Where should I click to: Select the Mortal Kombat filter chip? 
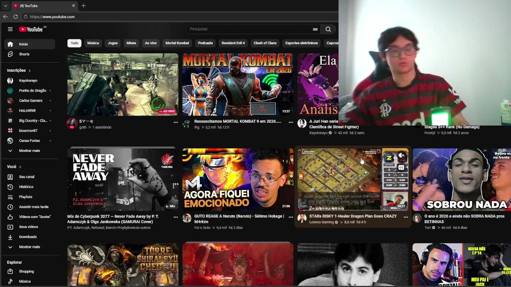click(177, 43)
